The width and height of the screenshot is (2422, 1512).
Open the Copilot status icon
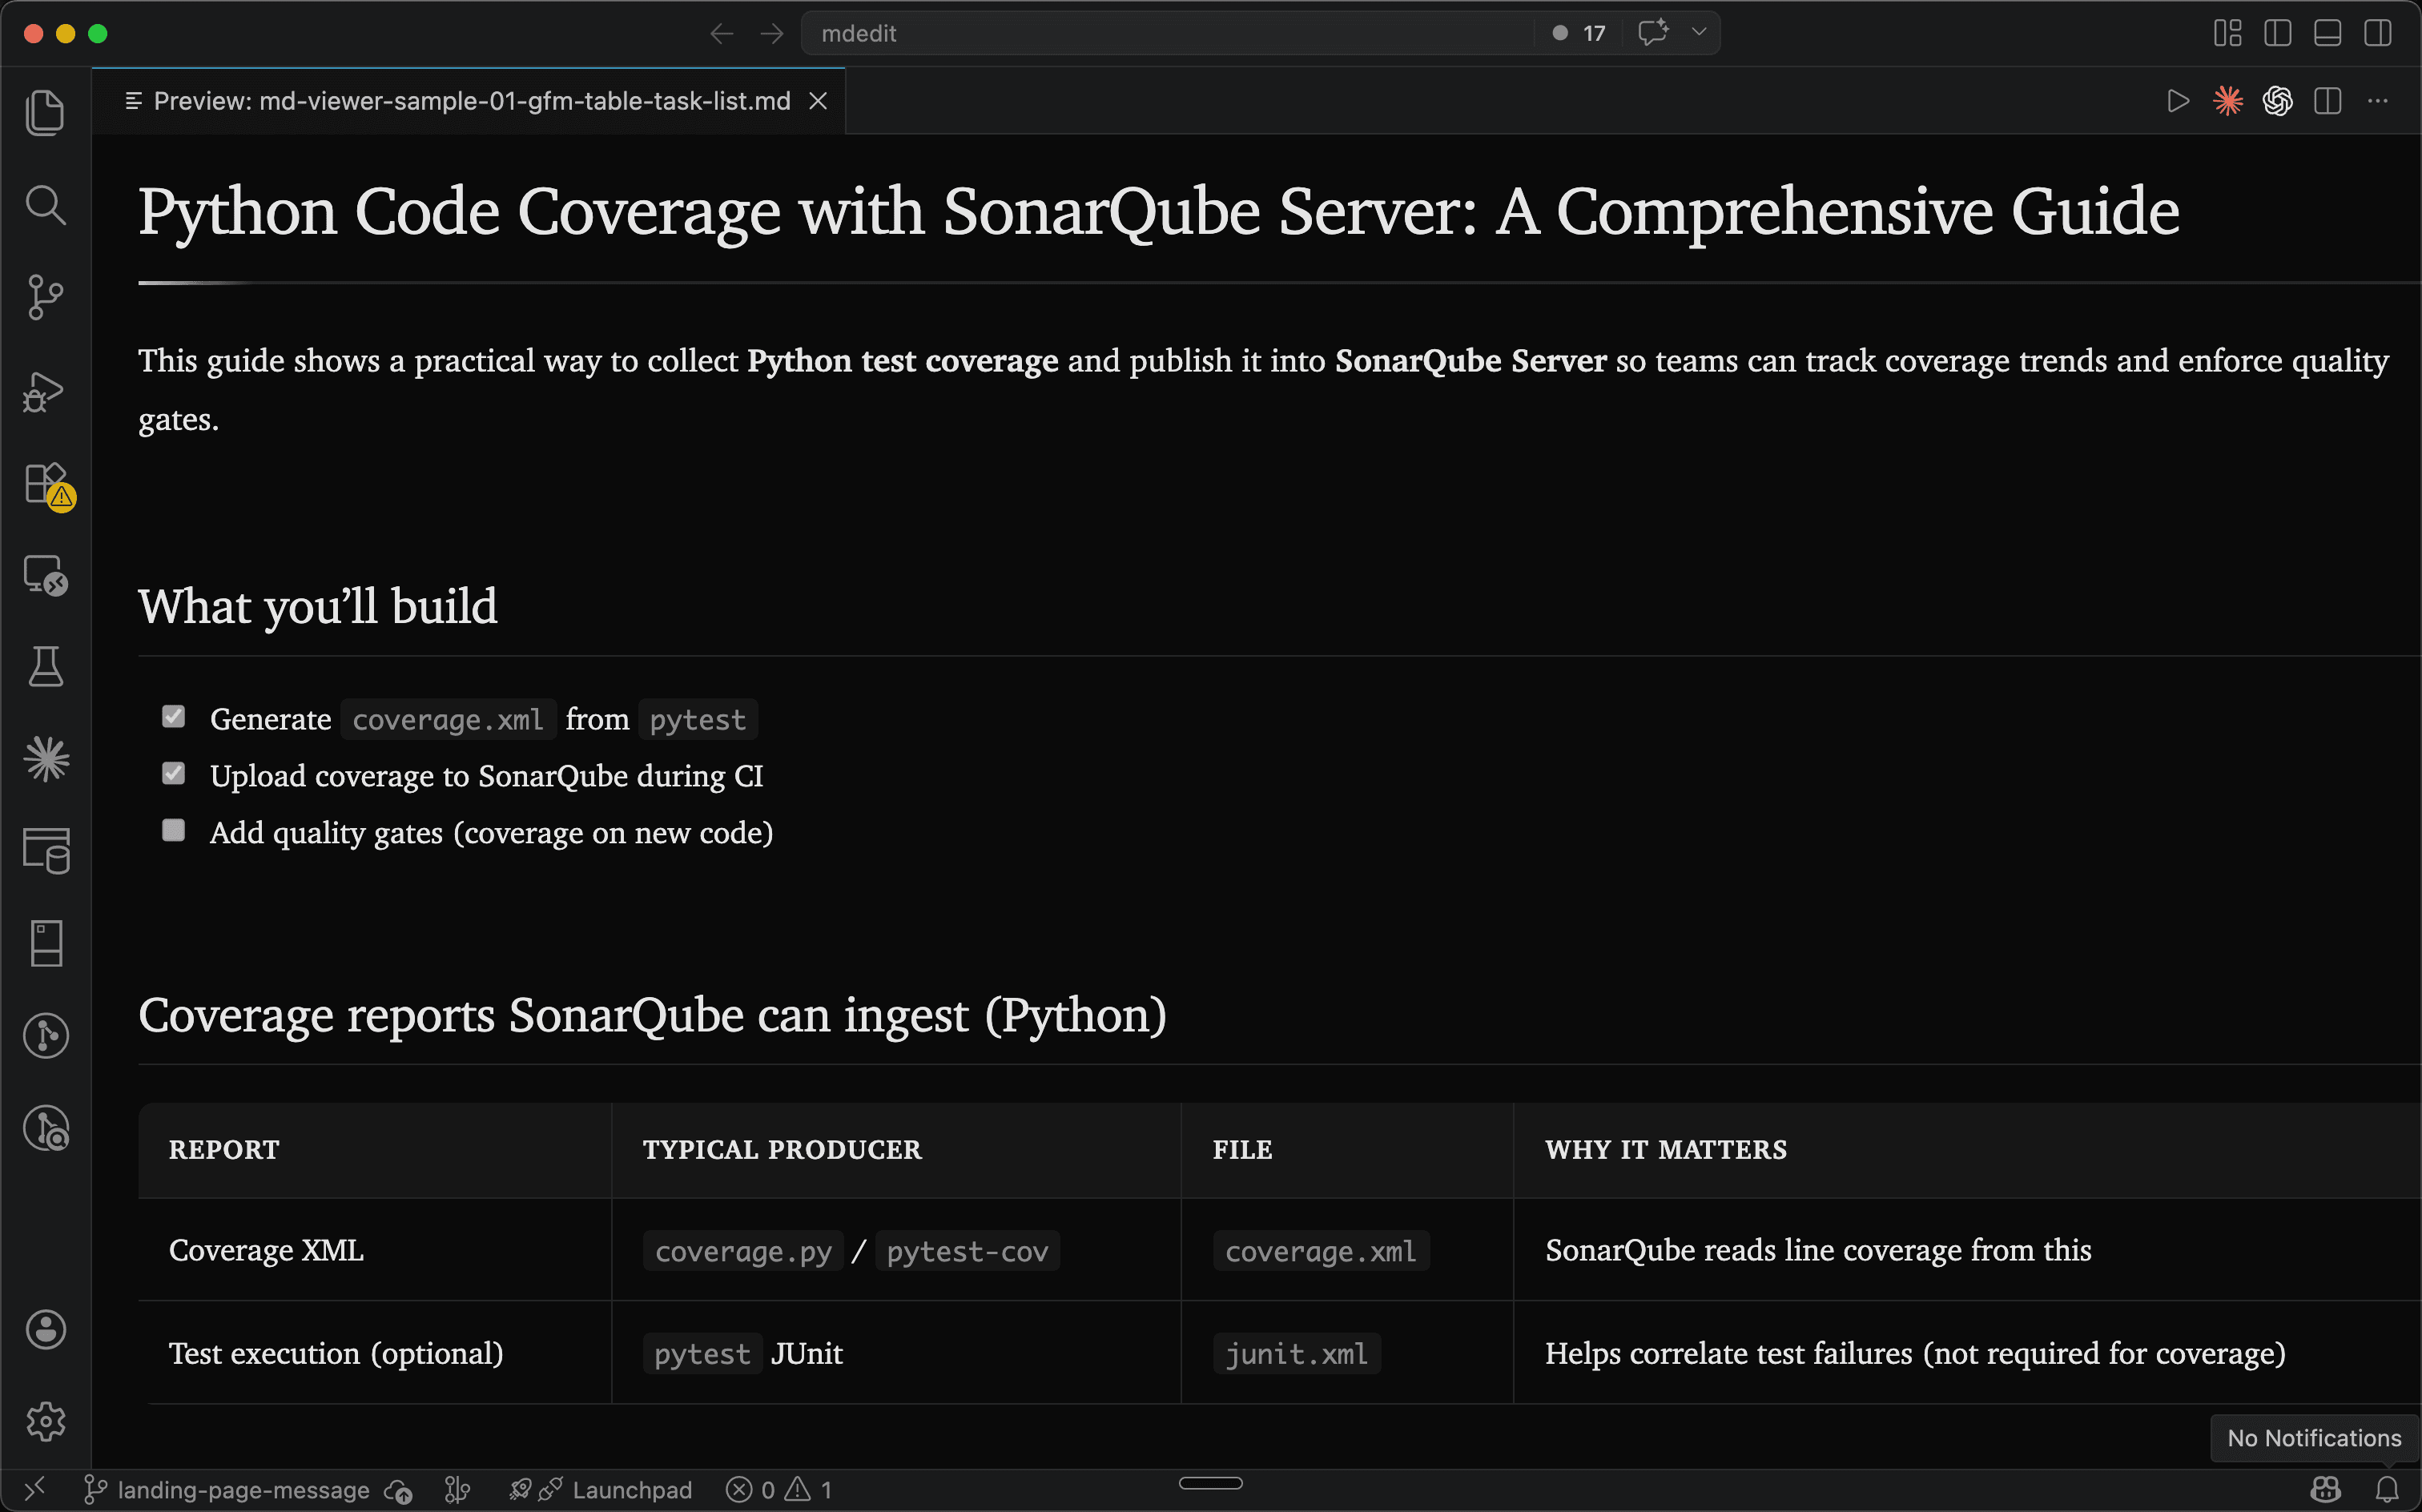tap(2326, 1490)
